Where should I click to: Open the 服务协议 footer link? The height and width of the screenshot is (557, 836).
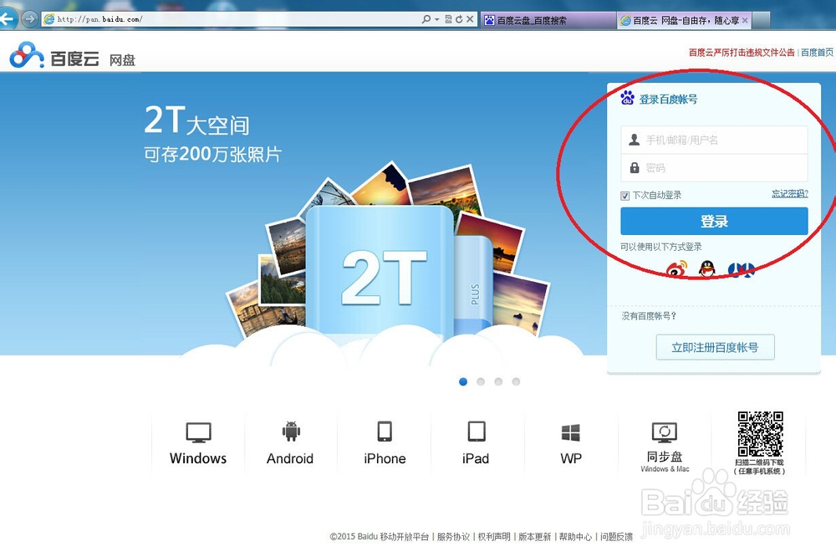click(x=453, y=536)
